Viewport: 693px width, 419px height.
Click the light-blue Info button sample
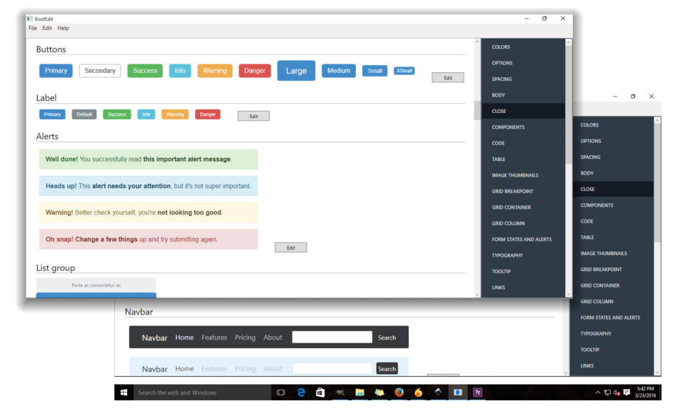180,71
